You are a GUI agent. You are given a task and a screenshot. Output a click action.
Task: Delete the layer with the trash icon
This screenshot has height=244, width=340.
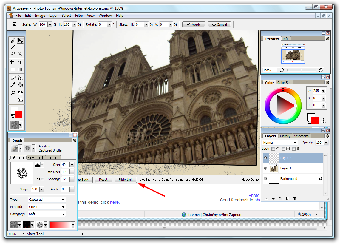point(295,199)
